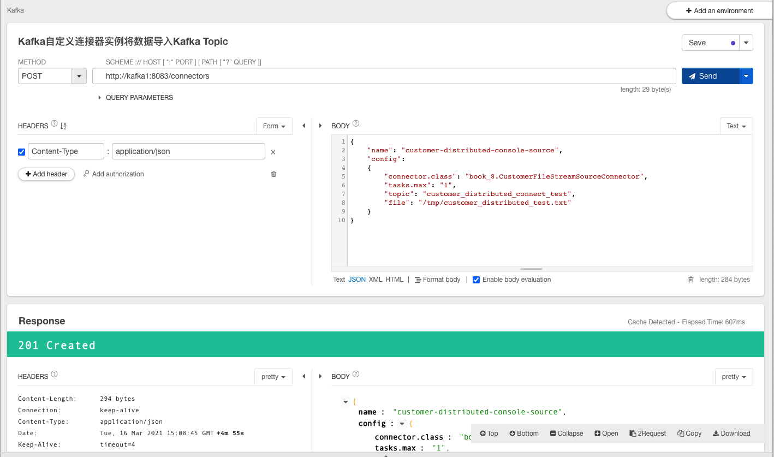Click the 201 Created status bar
This screenshot has height=457, width=774.
[385, 345]
